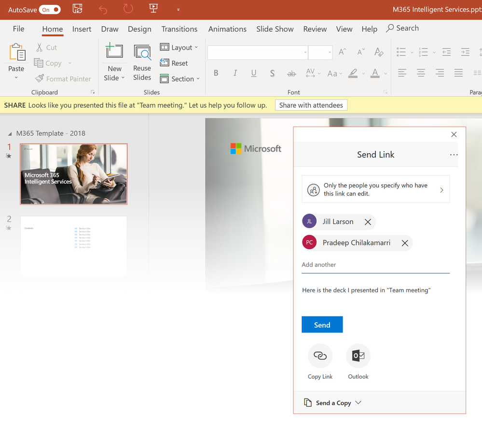Click the Redo icon in title bar
Viewport: 482px width, 429px height.
128,9
